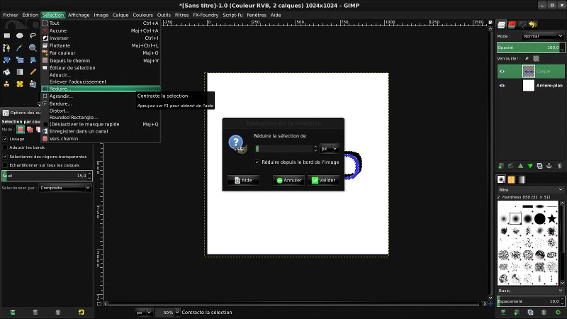Open the Undo History dock tab

[533, 25]
